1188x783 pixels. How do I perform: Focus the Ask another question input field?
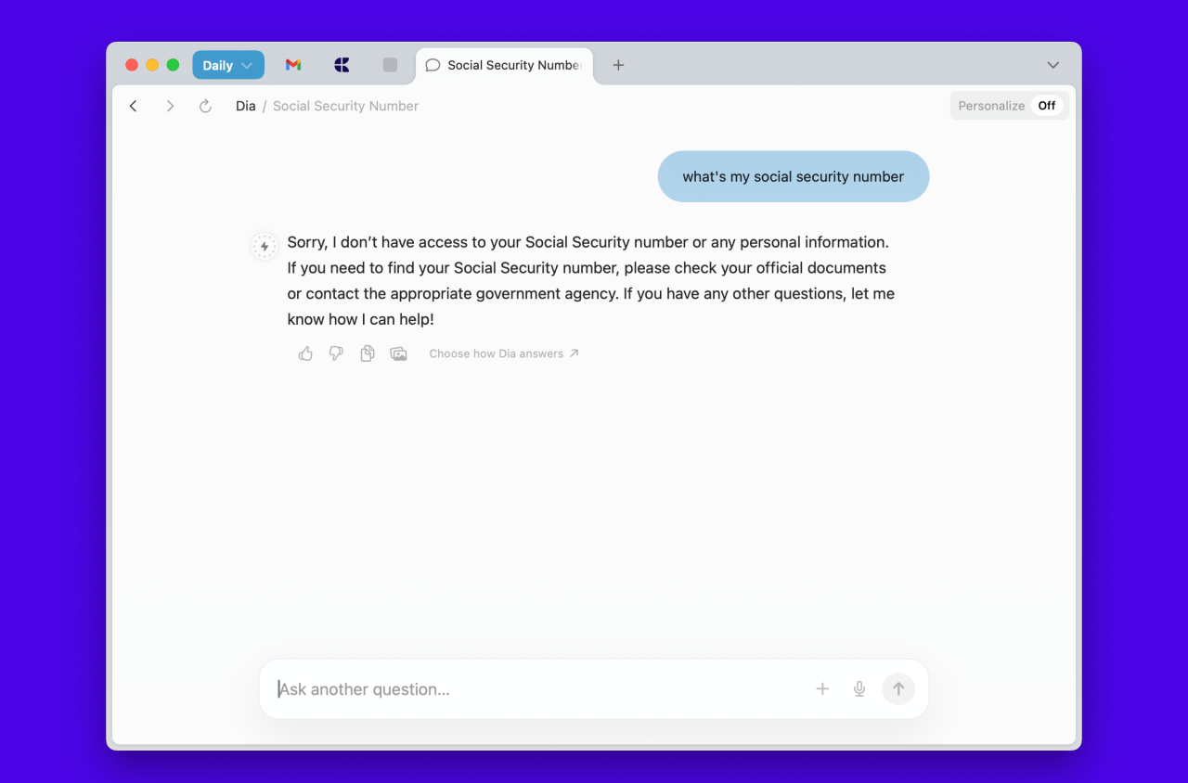pos(538,689)
